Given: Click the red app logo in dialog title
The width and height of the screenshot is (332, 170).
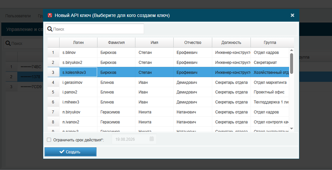Looking at the screenshot, I should [50, 15].
